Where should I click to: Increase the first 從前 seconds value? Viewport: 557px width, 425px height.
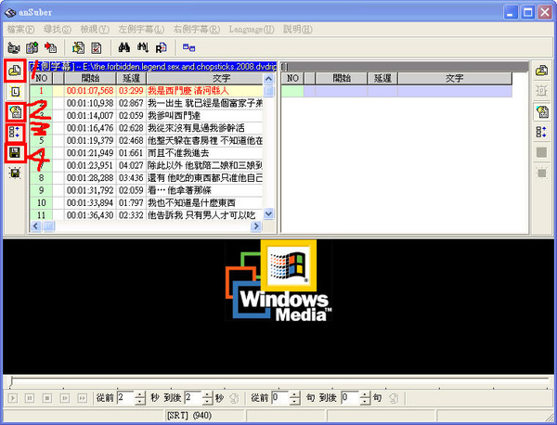140,394
